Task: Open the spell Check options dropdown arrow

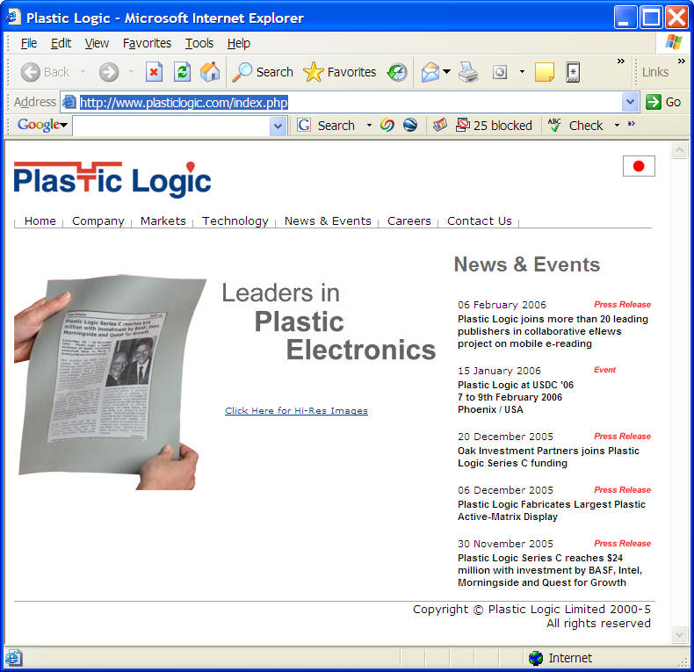Action: click(617, 126)
